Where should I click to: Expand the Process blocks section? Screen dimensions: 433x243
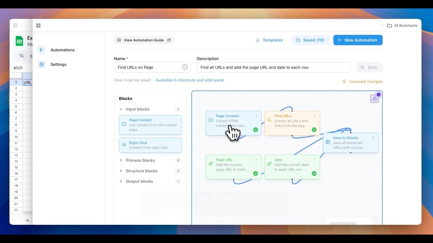pos(121,160)
